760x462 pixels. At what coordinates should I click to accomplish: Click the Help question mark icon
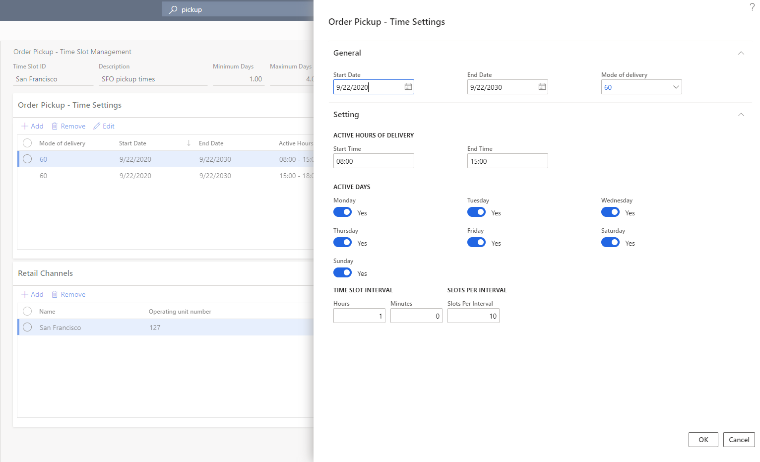(x=752, y=7)
